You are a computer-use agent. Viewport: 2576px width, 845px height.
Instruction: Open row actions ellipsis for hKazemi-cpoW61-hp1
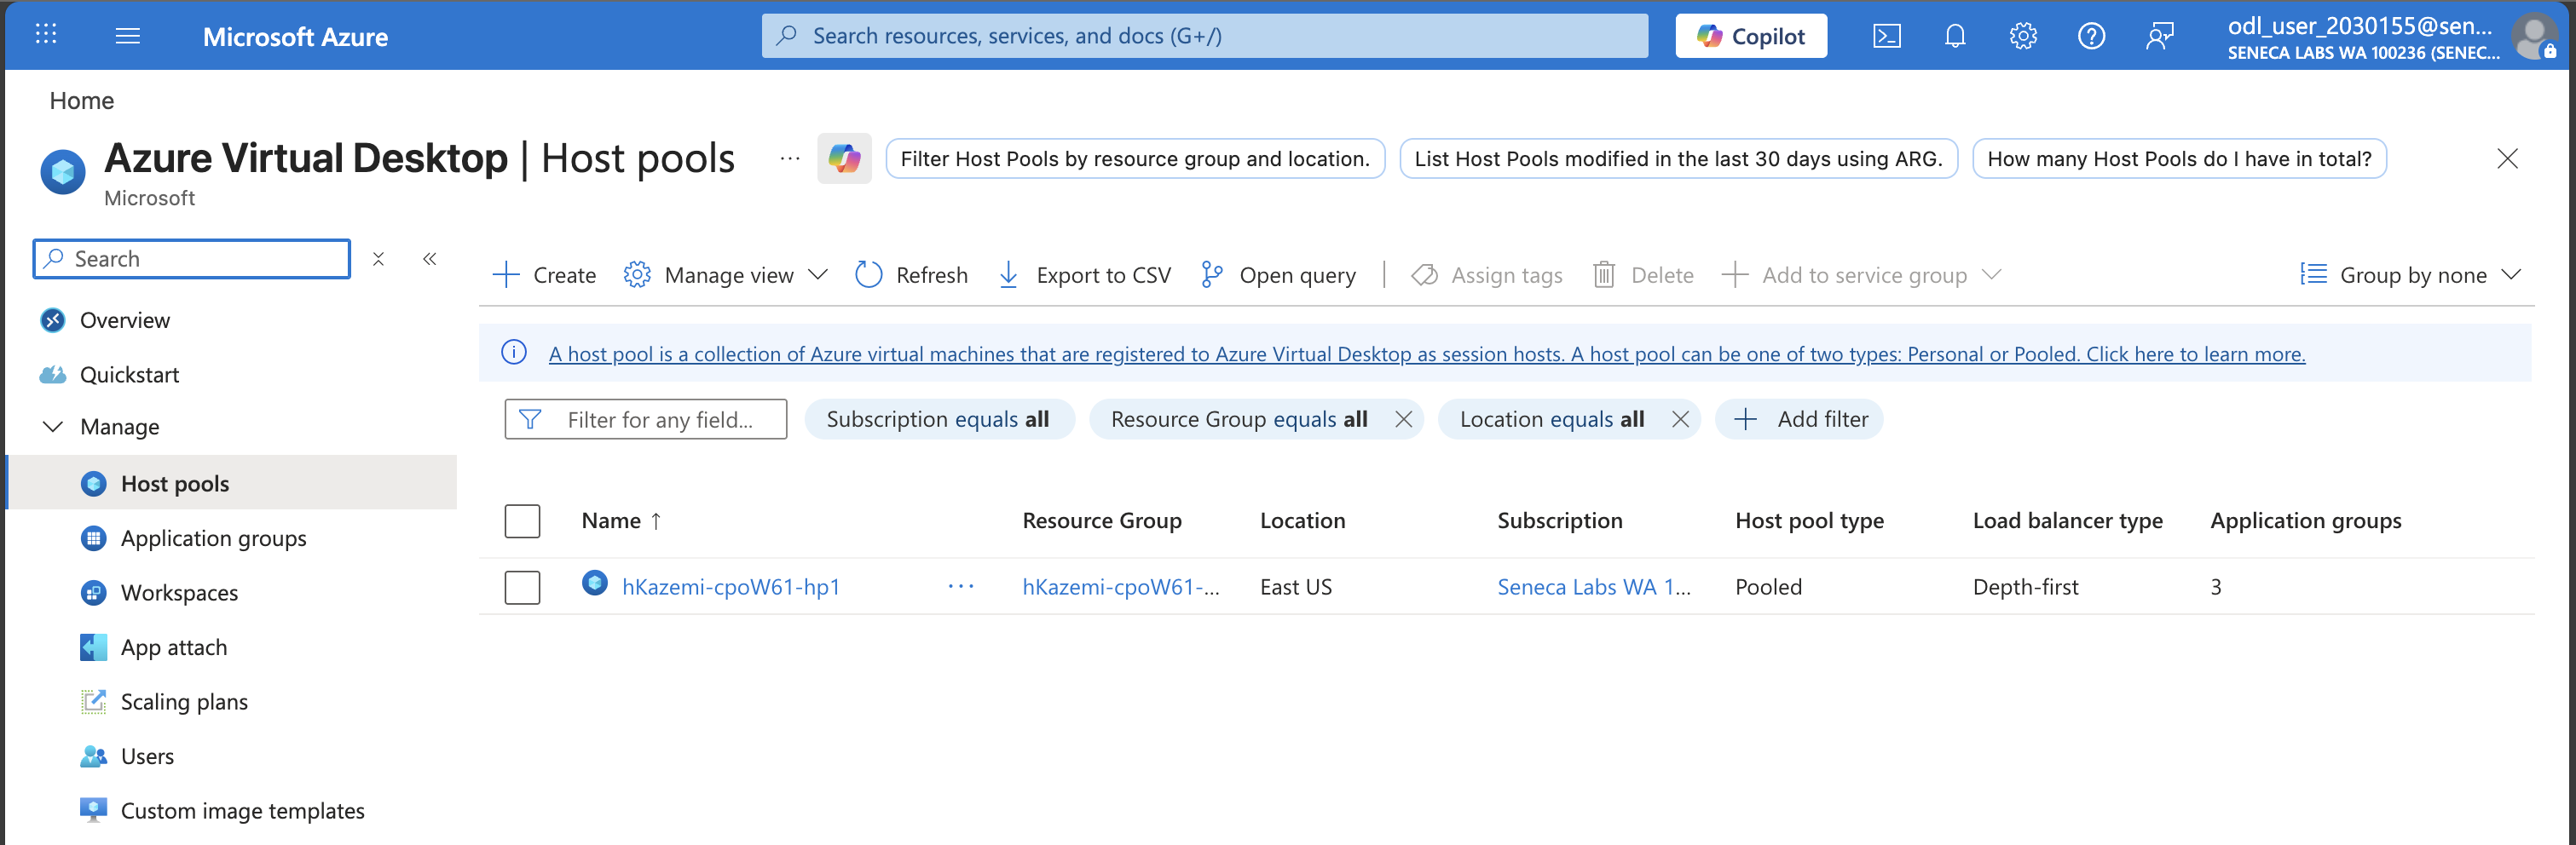pyautogui.click(x=961, y=586)
